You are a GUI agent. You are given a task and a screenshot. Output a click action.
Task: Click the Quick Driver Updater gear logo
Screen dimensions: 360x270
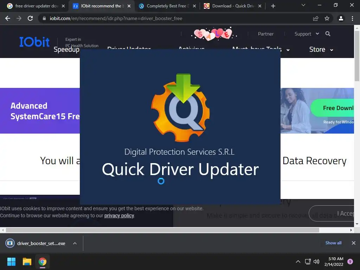(180, 108)
